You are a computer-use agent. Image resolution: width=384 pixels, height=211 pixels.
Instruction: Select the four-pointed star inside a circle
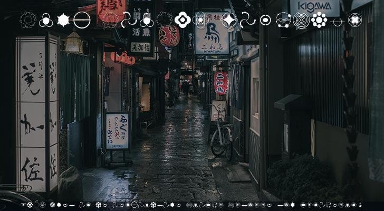[x=229, y=20]
